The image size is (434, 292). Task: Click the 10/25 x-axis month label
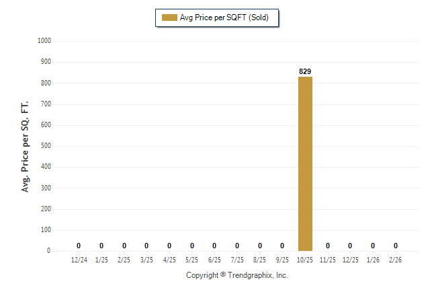pos(305,259)
